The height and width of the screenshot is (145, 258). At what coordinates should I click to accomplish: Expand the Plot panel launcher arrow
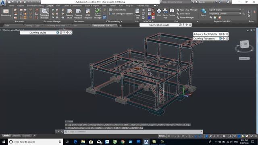click(198, 21)
